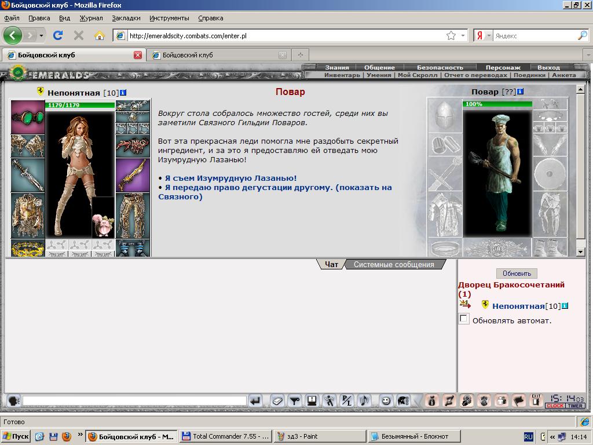Screen dimensions: 593x445
Task: Switch to Системные сообщения tab
Action: tap(394, 264)
